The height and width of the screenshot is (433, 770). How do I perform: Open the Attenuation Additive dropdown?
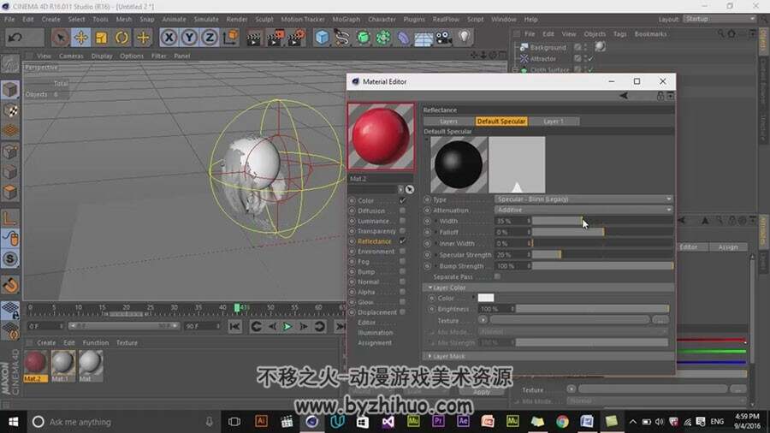coord(583,211)
